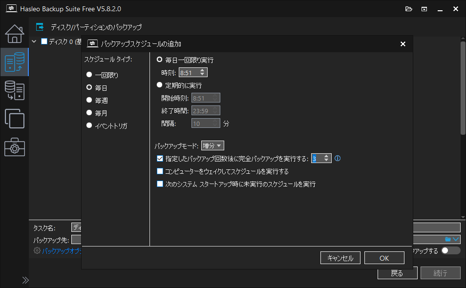The image size is (466, 288).
Task: Click the 続行 button
Action: 441,273
